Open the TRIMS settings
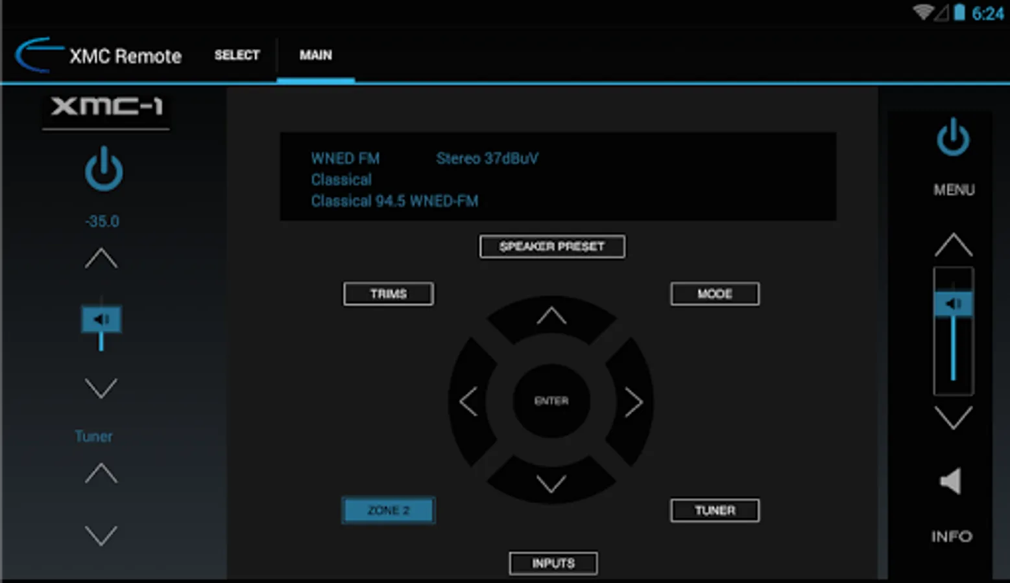1010x583 pixels. [x=389, y=294]
